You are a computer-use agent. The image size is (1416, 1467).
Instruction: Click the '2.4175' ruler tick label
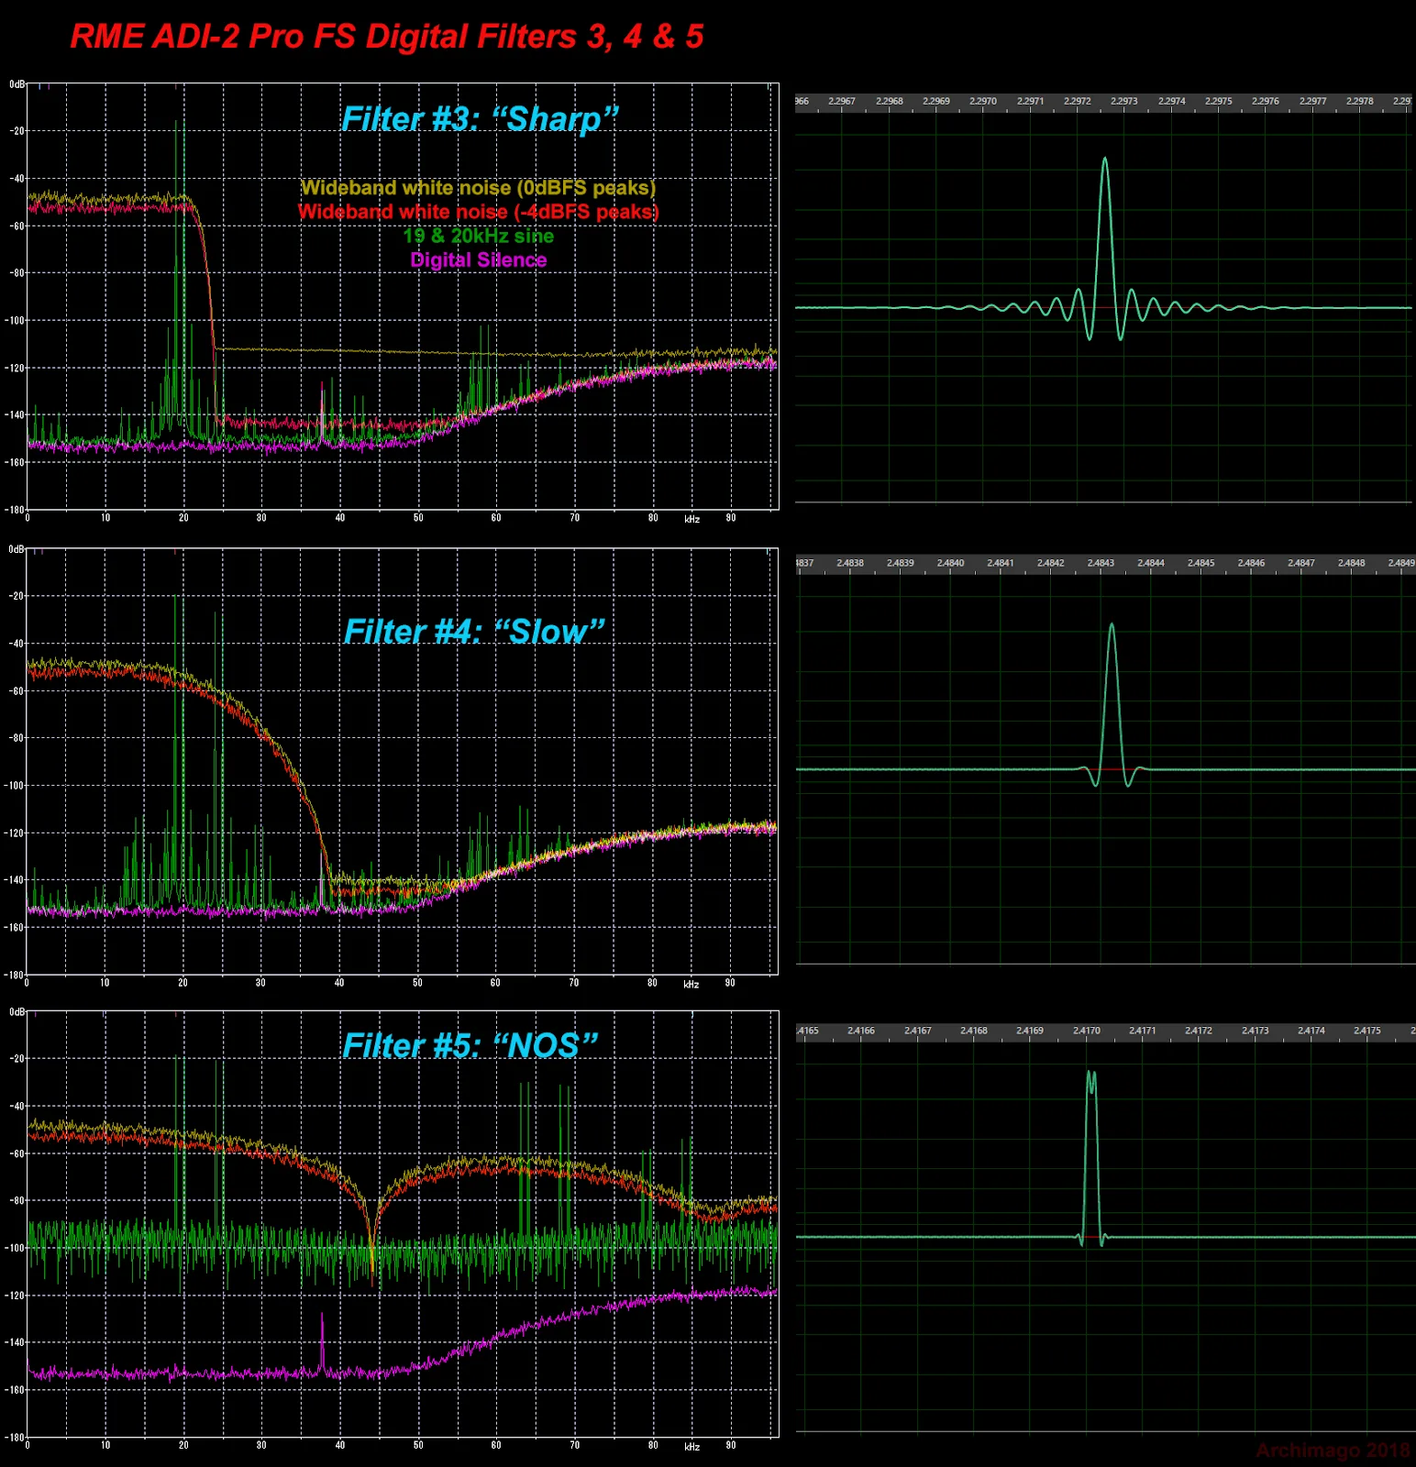[1367, 1031]
